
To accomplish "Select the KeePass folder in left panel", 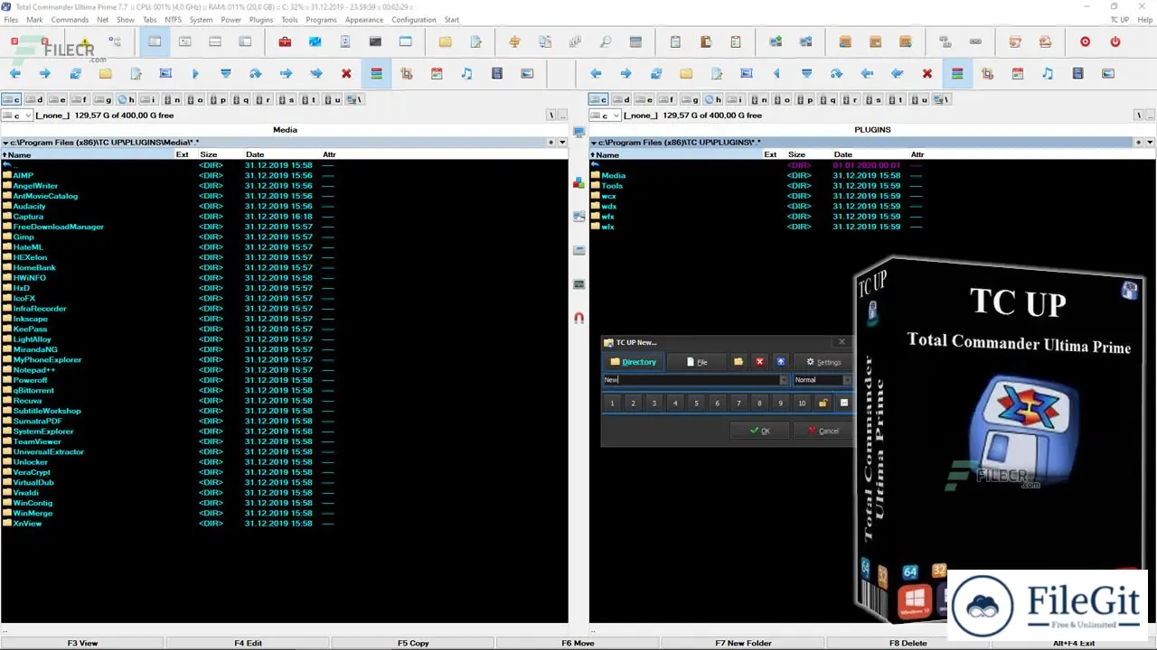I will pyautogui.click(x=30, y=329).
